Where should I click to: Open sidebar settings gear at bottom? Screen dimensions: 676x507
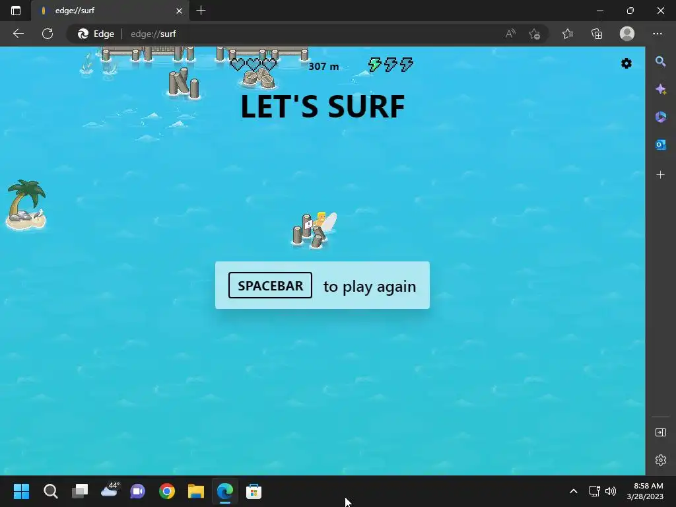coord(660,460)
